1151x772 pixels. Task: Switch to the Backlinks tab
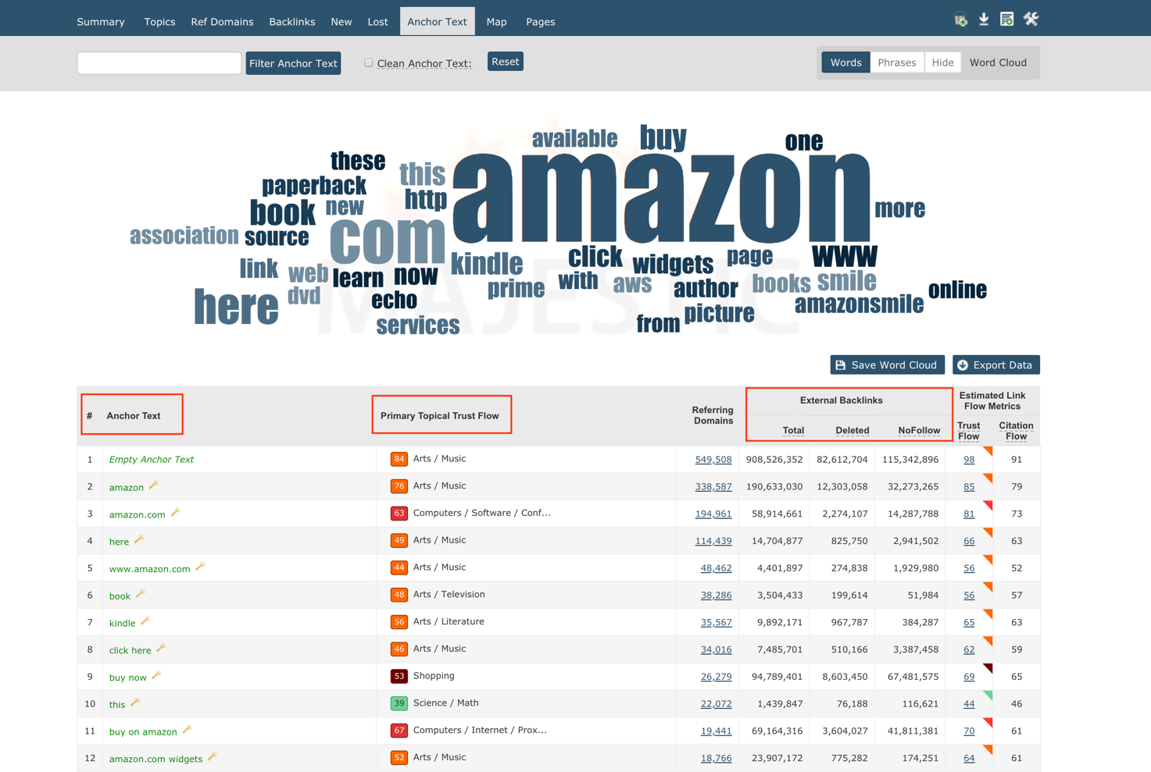coord(292,22)
